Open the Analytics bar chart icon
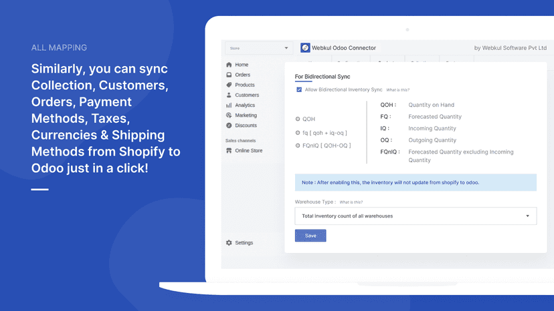Image resolution: width=554 pixels, height=311 pixels. (229, 105)
